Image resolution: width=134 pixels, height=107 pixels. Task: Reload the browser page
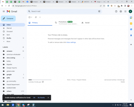(9, 6)
